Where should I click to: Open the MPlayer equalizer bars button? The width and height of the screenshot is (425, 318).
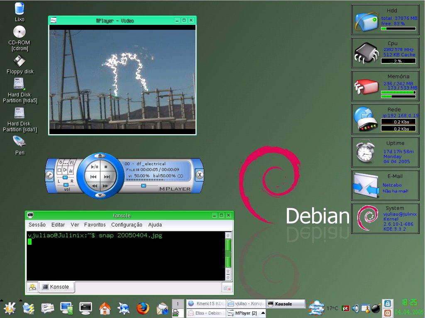71,170
